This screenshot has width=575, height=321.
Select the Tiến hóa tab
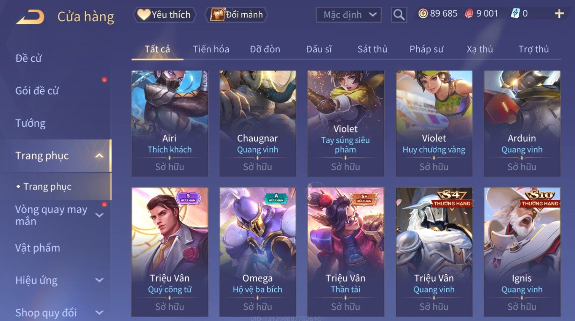pyautogui.click(x=211, y=49)
